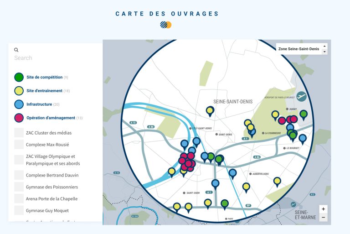Click the zone selector up arrow
350x234 pixels.
pyautogui.click(x=324, y=46)
